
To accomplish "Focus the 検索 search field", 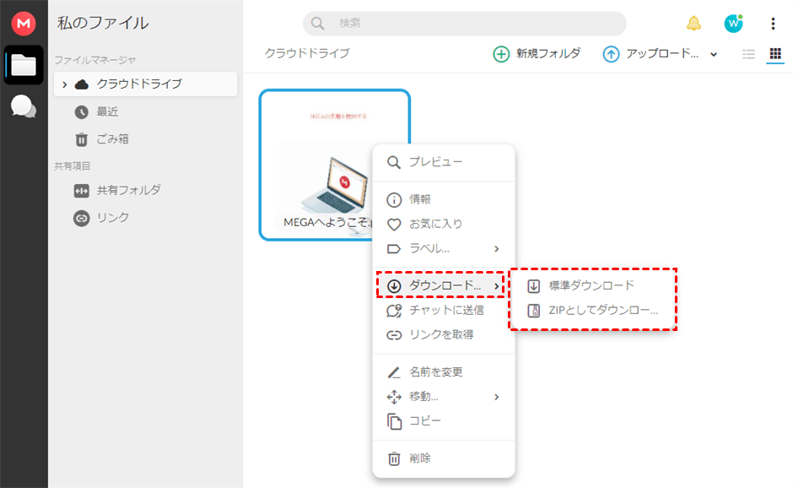I will click(464, 24).
